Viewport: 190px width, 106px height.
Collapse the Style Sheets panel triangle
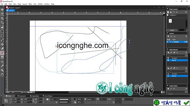tap(168, 50)
